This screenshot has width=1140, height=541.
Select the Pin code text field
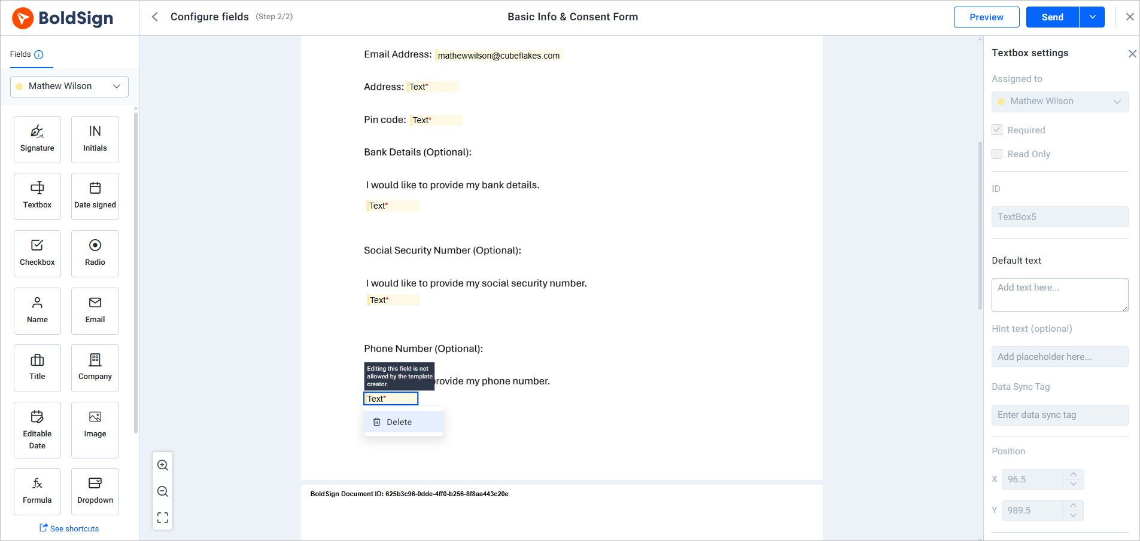(x=436, y=120)
